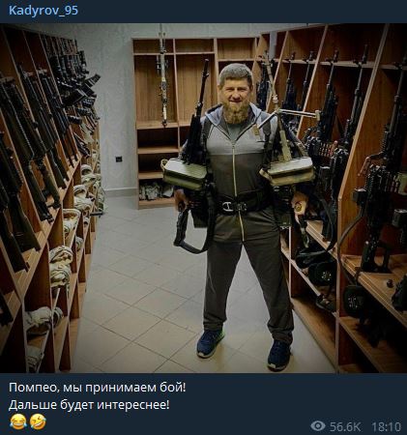Open the Kadyrov_95 channel name
Image resolution: width=407 pixels, height=435 pixels.
point(44,11)
